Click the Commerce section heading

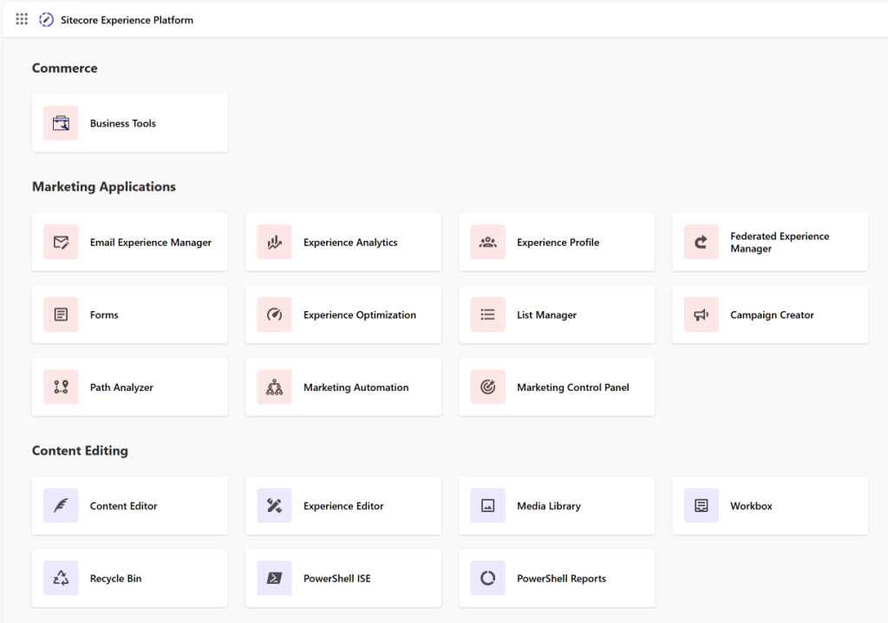[x=64, y=68]
